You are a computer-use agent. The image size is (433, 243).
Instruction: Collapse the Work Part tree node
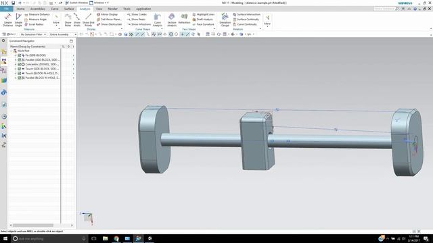tap(12, 51)
